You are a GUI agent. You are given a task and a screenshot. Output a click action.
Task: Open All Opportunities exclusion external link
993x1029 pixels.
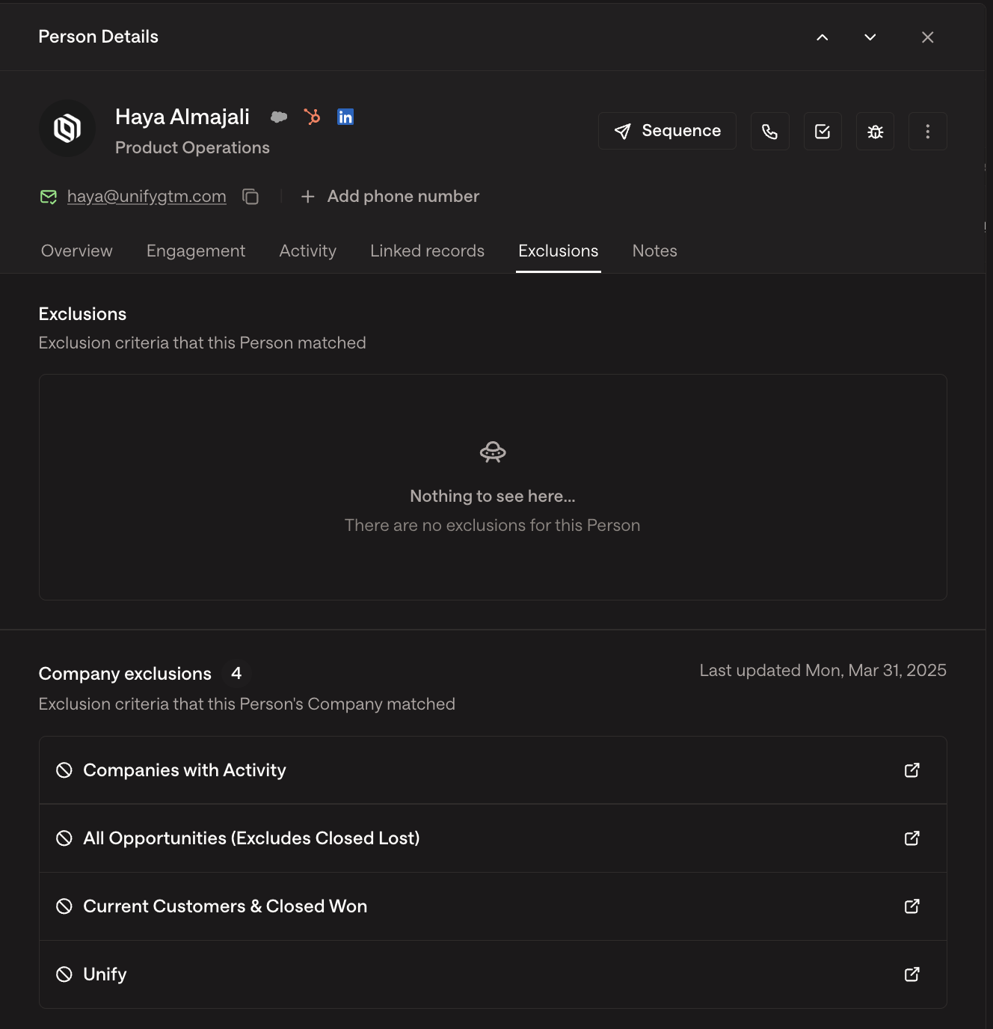[x=912, y=838]
